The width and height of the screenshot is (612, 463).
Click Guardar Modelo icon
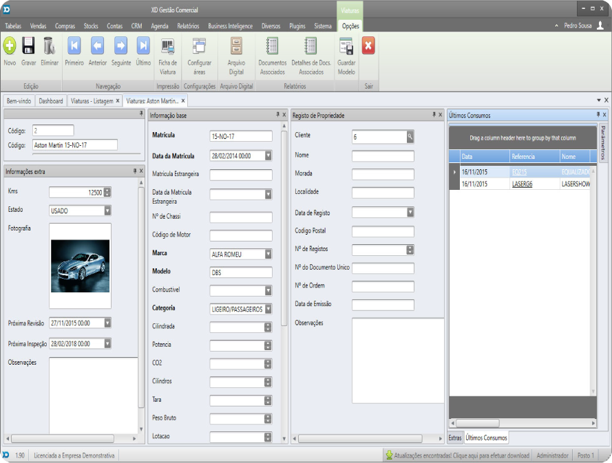pos(346,46)
